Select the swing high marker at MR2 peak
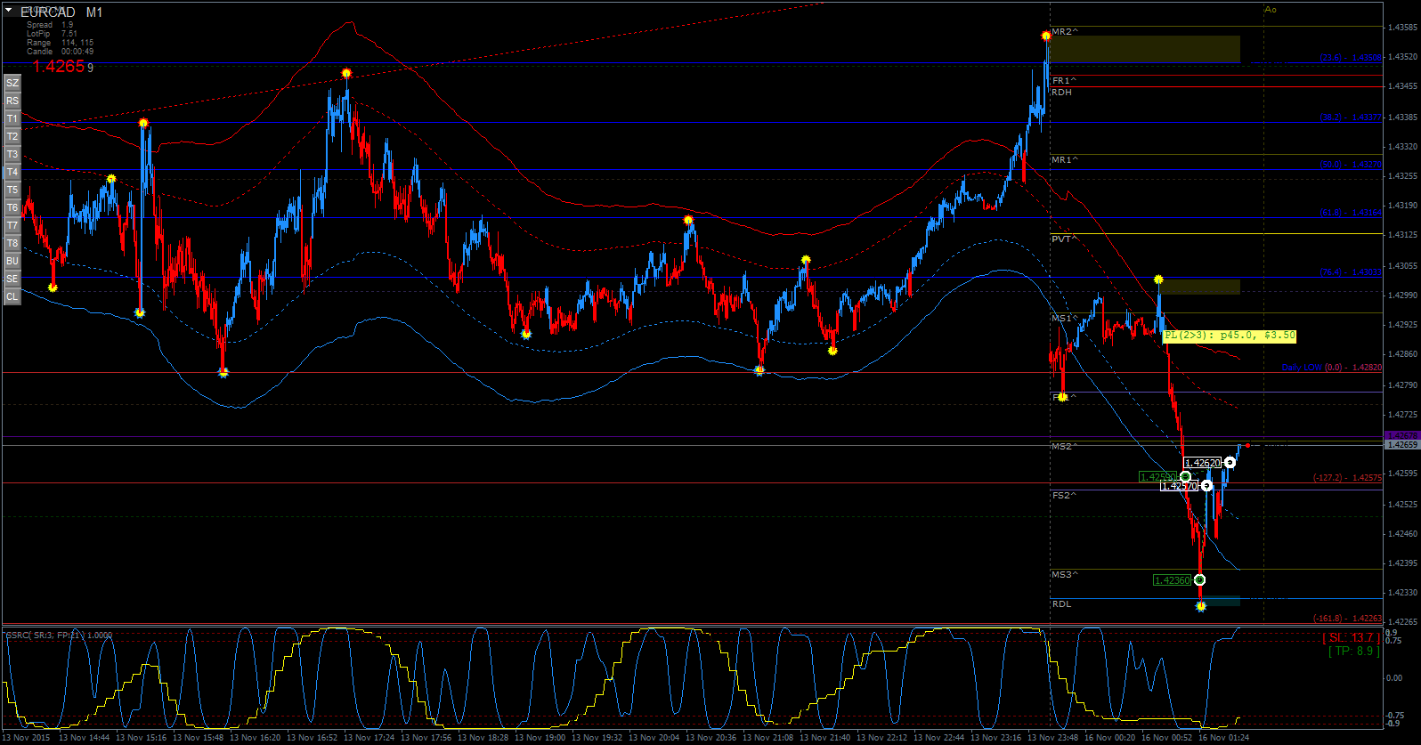 (1046, 36)
